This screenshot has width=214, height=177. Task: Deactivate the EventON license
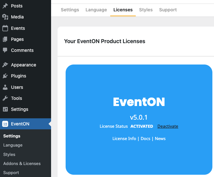[x=168, y=126]
